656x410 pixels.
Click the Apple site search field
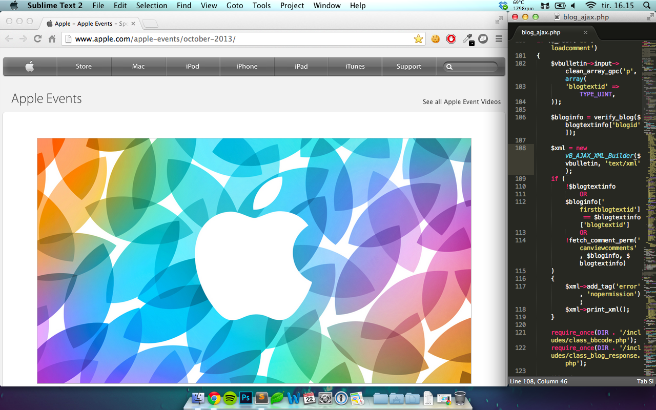click(471, 67)
